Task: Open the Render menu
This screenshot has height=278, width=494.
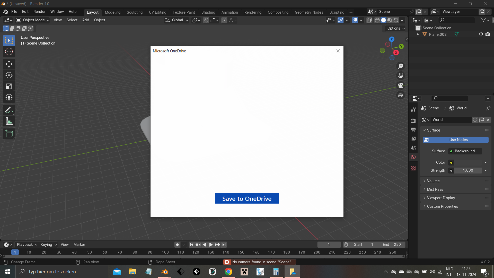Action: (x=39, y=12)
